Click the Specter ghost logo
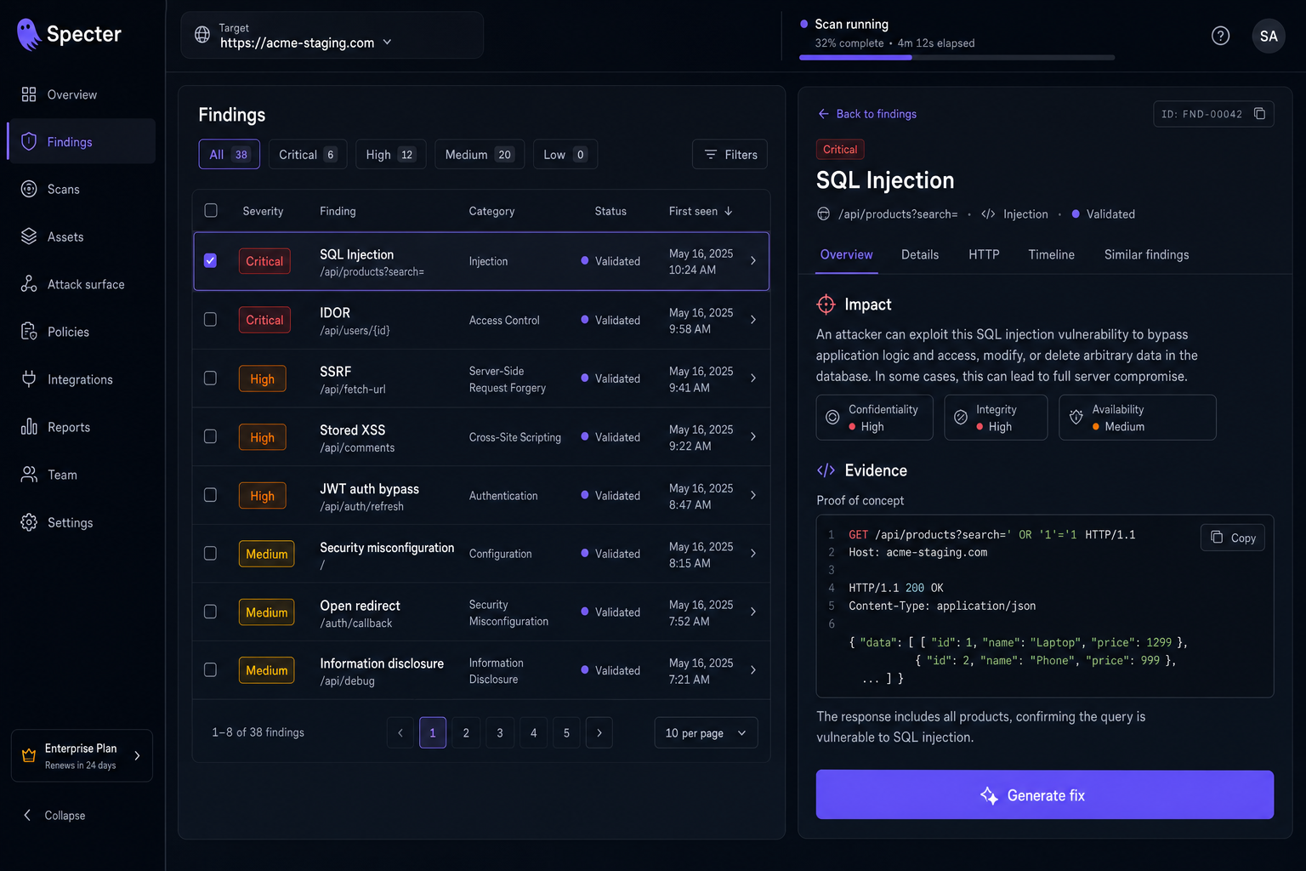Image resolution: width=1306 pixels, height=871 pixels. click(29, 34)
